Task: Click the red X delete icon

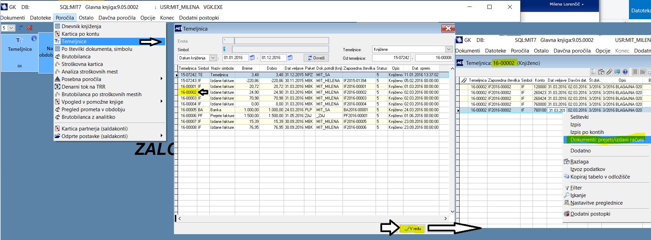Action: pos(30,28)
